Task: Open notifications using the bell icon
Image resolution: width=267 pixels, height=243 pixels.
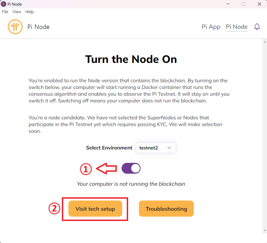Action: [x=257, y=27]
